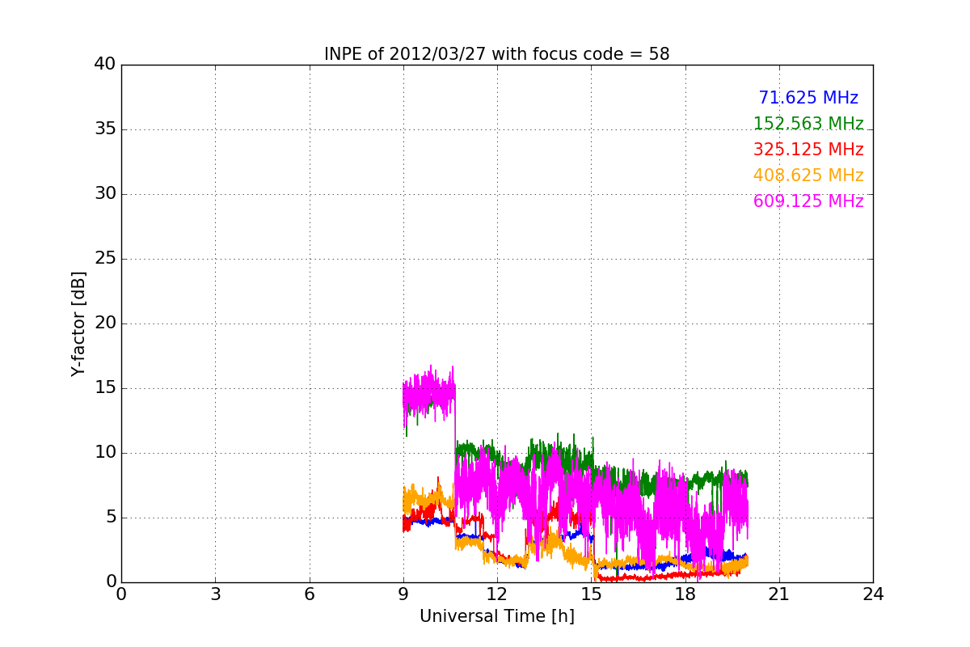Select the '71.625 MHz' legend label

tap(808, 98)
